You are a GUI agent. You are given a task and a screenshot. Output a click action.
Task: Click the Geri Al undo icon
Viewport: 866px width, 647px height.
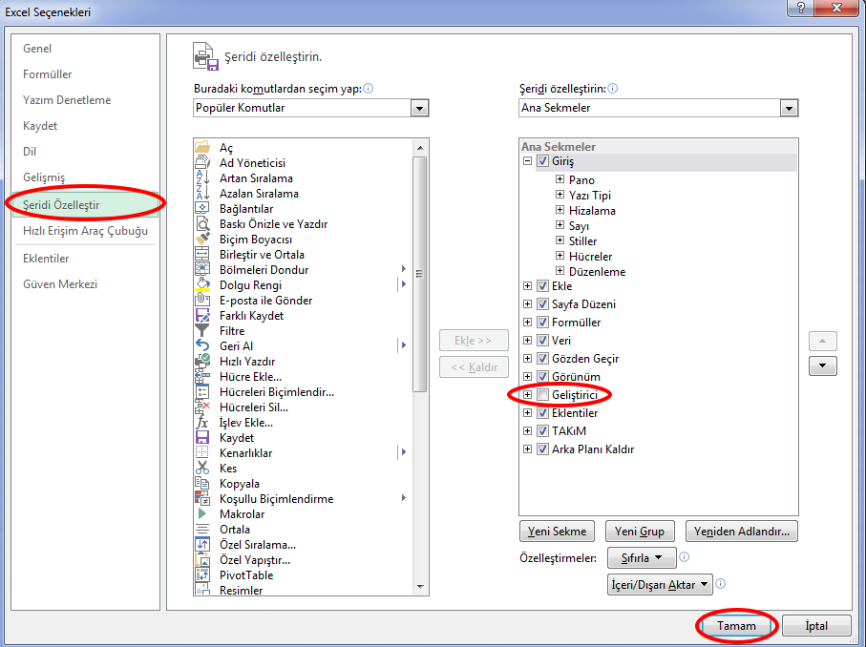(202, 345)
